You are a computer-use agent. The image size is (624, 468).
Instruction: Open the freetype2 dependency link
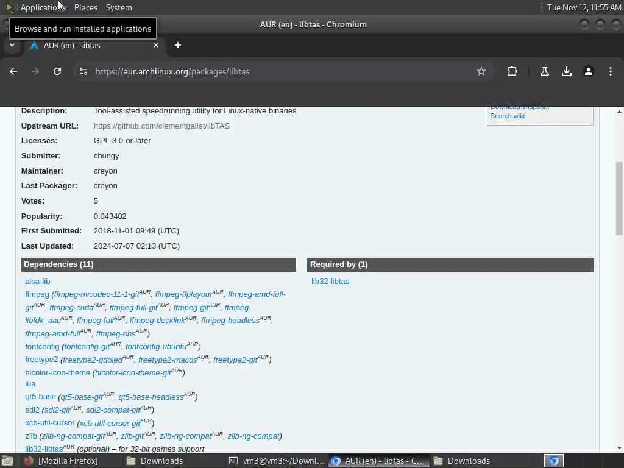pyautogui.click(x=41, y=360)
